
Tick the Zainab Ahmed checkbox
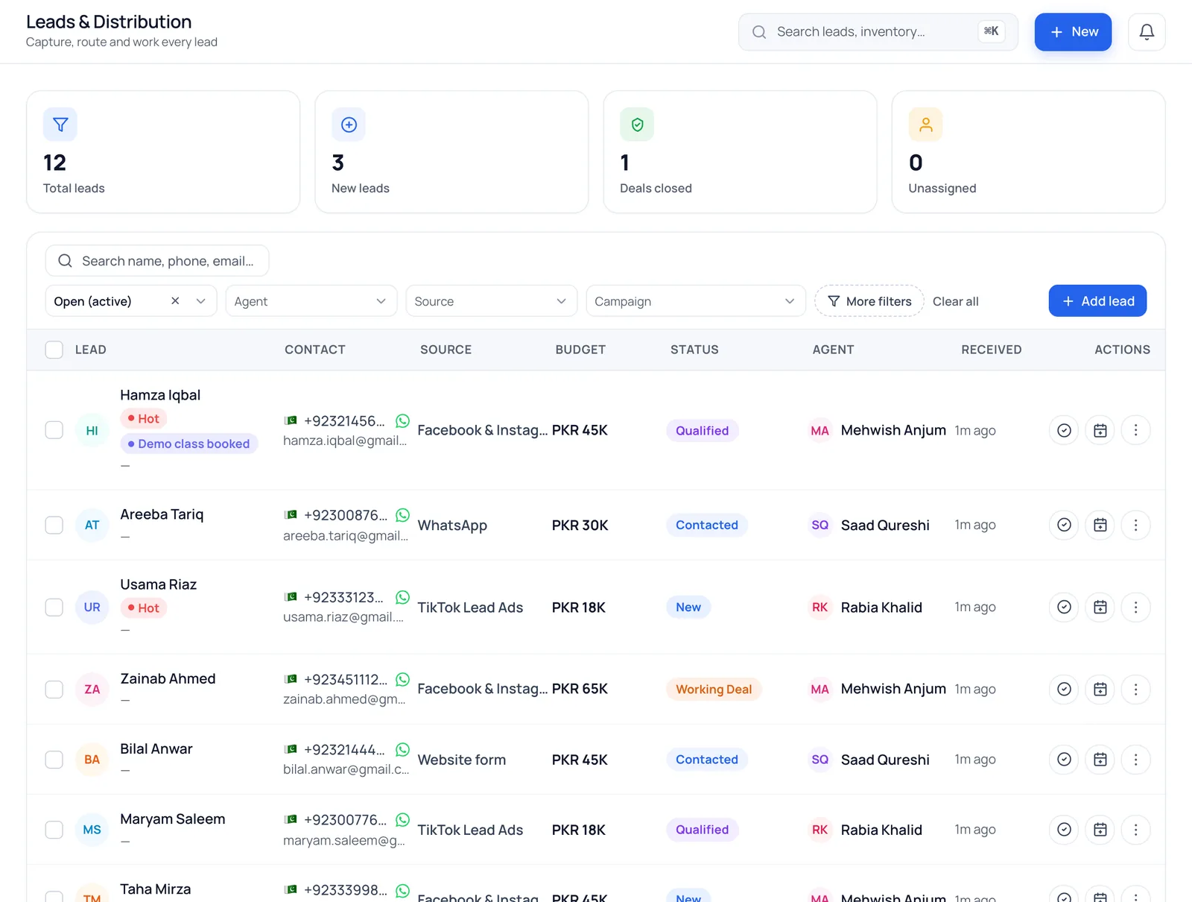click(x=54, y=689)
